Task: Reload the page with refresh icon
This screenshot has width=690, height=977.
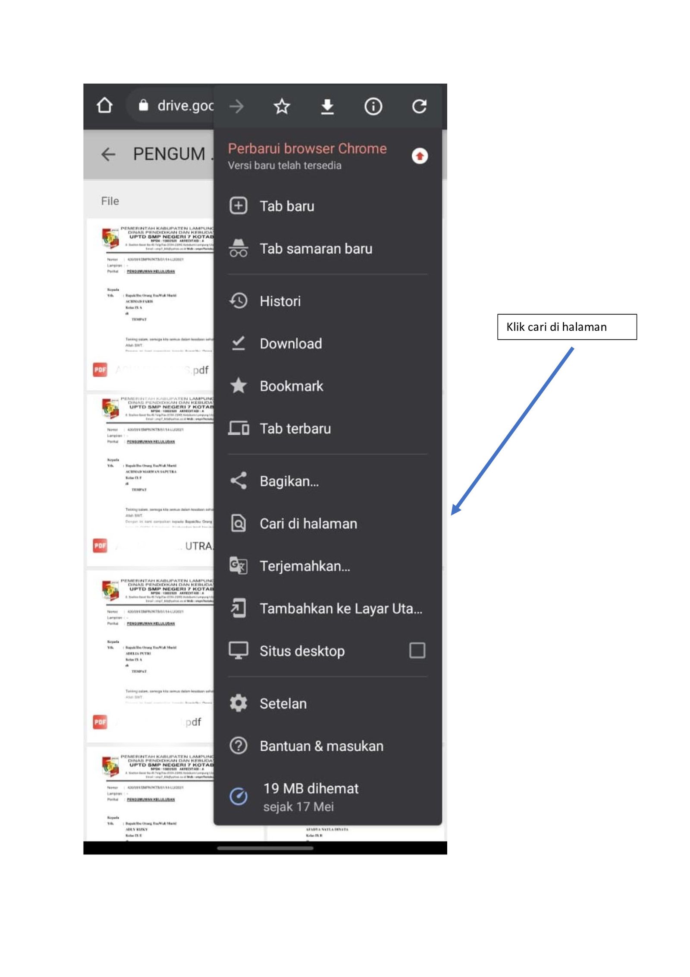Action: click(x=419, y=106)
